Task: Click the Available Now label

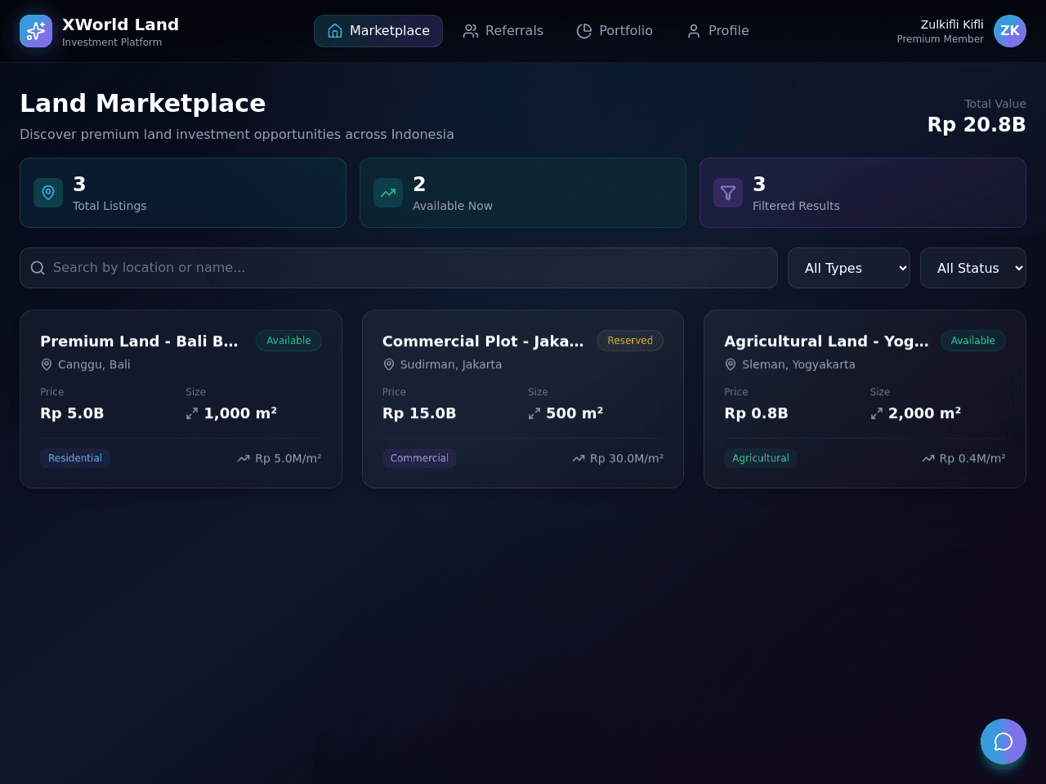Action: pyautogui.click(x=453, y=206)
